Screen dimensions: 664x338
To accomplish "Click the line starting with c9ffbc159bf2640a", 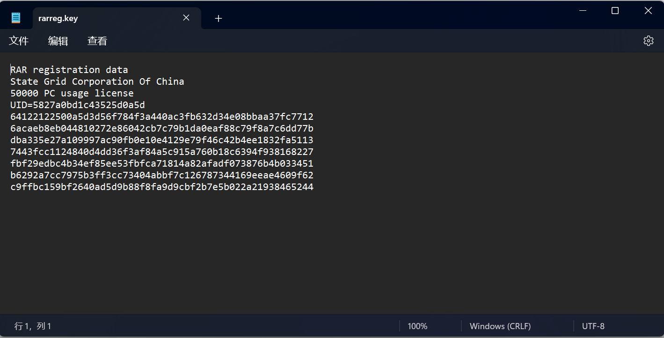I will [162, 187].
